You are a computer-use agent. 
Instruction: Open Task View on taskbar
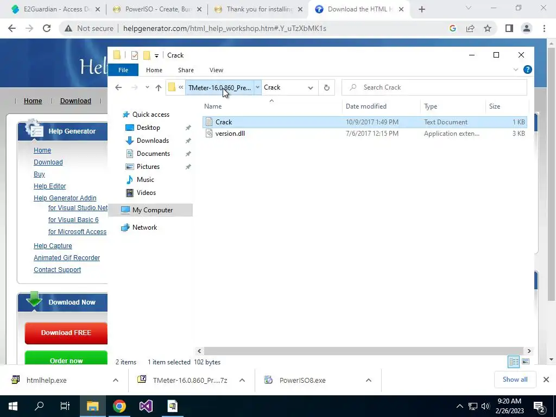pyautogui.click(x=65, y=406)
